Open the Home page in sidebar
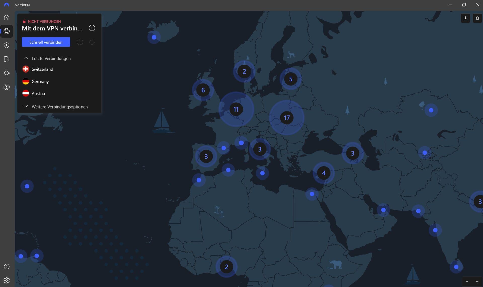483x287 pixels. pos(7,17)
